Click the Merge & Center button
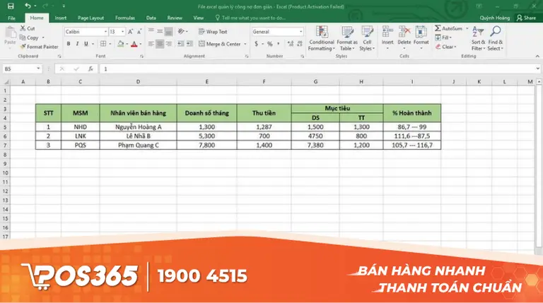Viewport: 543px width, 303px height. coord(220,44)
